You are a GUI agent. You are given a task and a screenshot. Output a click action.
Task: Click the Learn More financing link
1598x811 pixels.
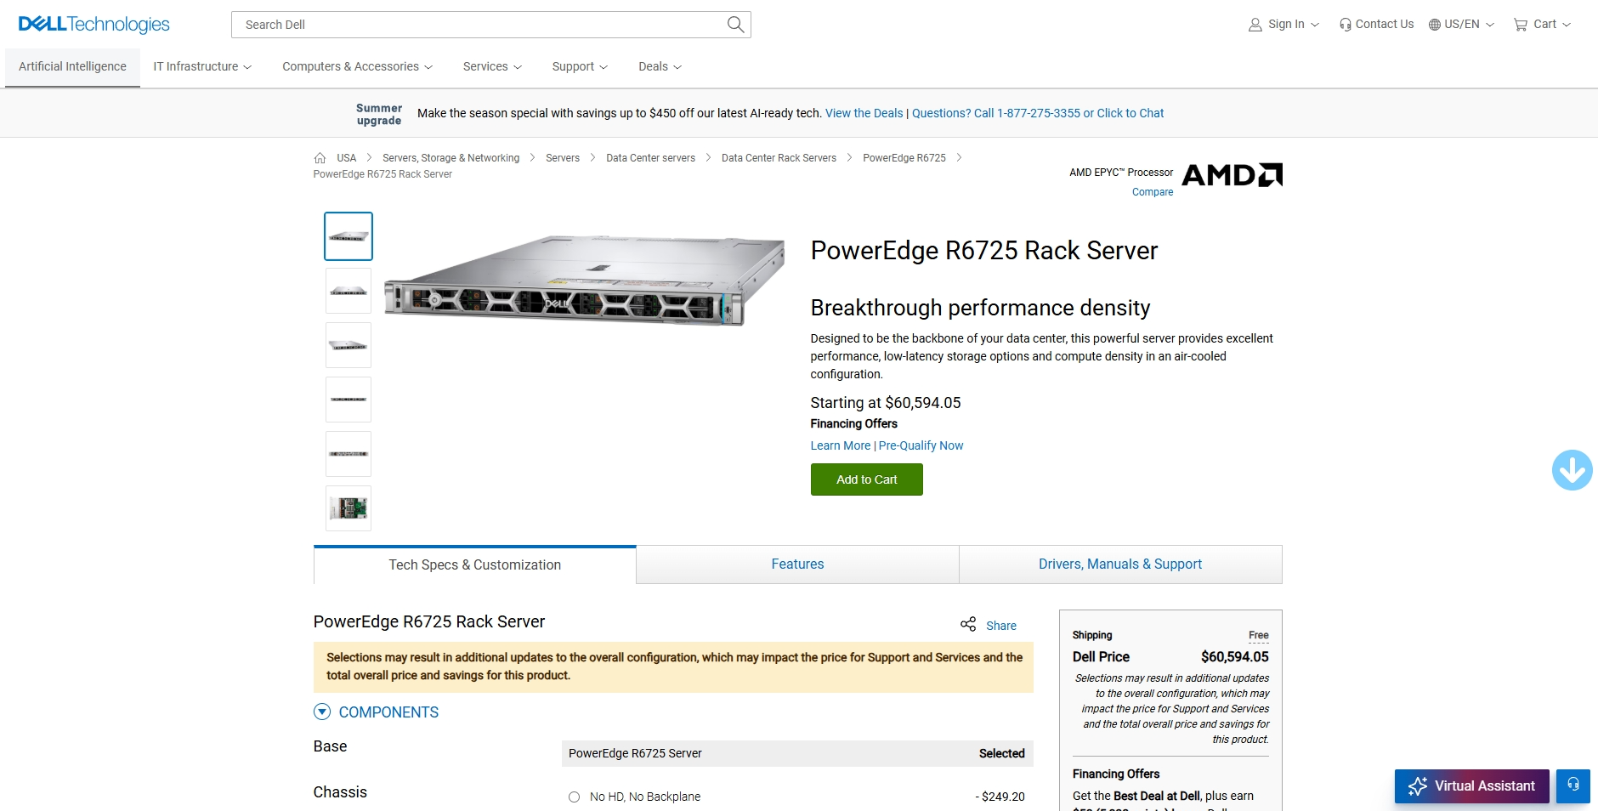(840, 445)
